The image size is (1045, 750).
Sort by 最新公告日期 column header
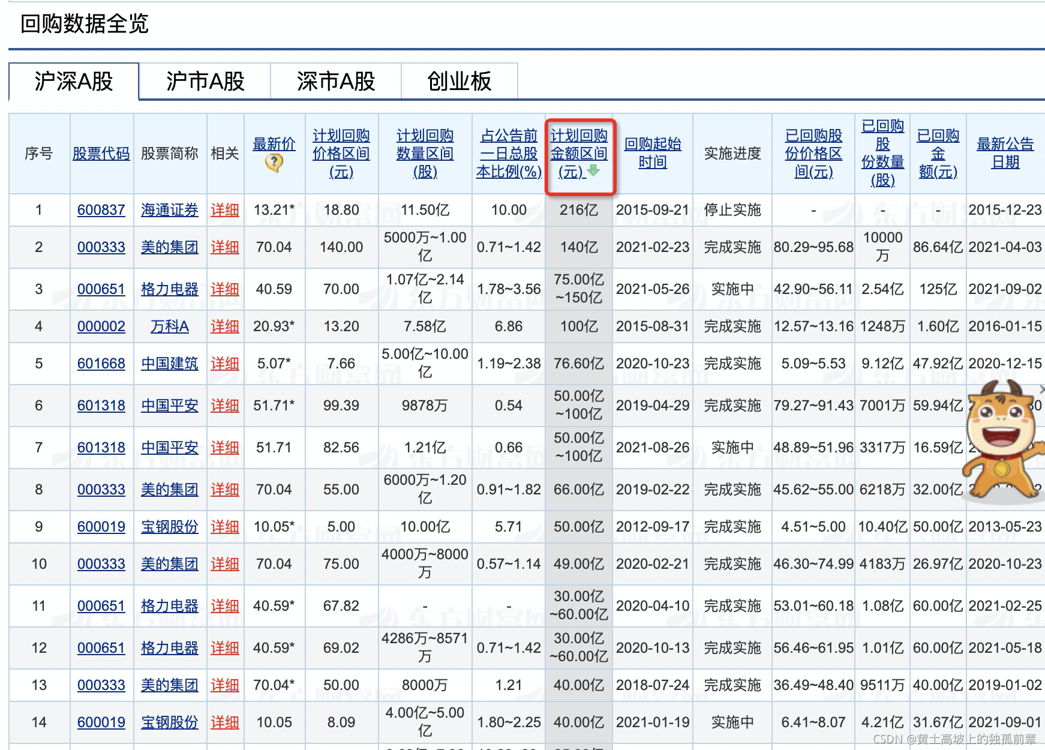point(1005,154)
